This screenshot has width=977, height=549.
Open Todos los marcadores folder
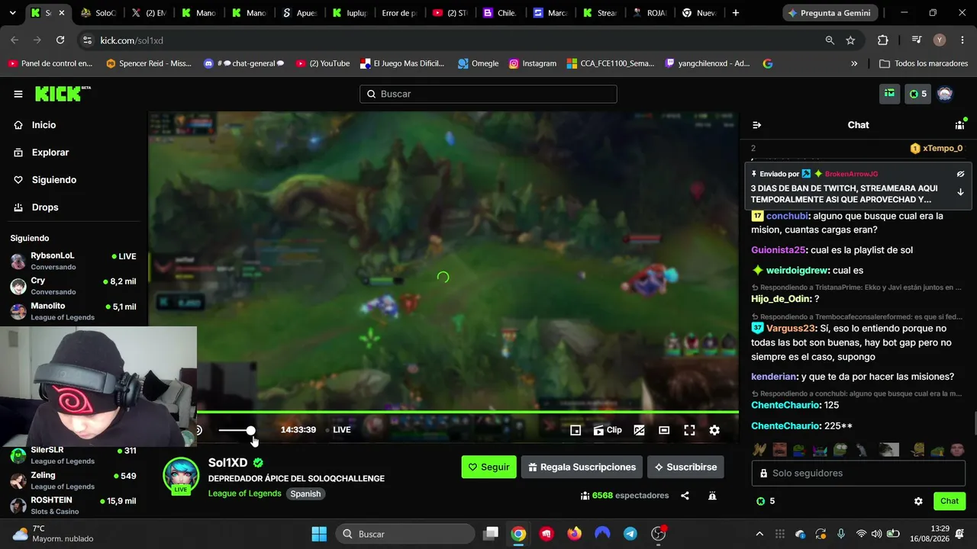coord(922,63)
